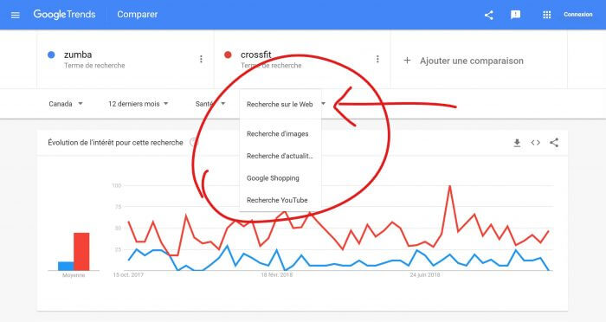Click the Connexion sign-in link

pyautogui.click(x=577, y=15)
